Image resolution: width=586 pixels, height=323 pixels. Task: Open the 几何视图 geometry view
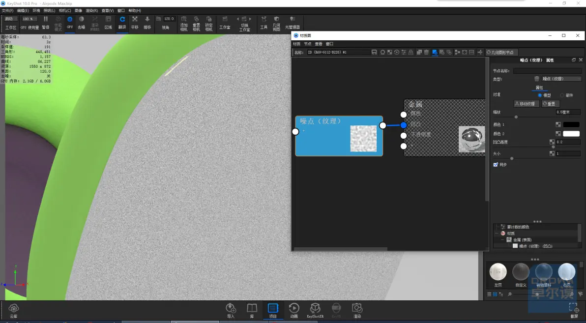coord(276,23)
